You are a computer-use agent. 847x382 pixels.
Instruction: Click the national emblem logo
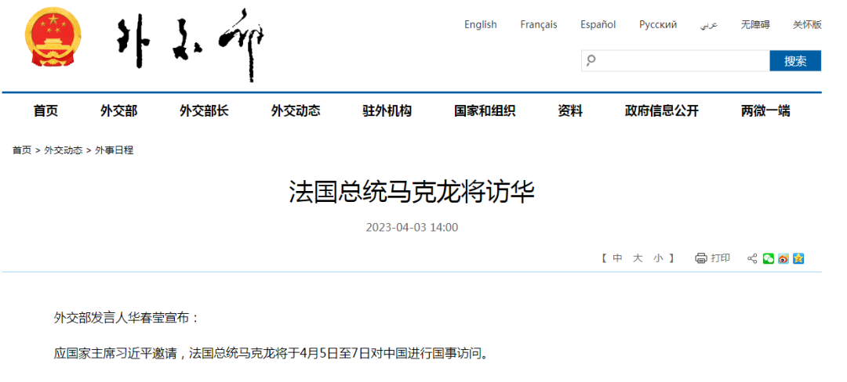coord(53,38)
